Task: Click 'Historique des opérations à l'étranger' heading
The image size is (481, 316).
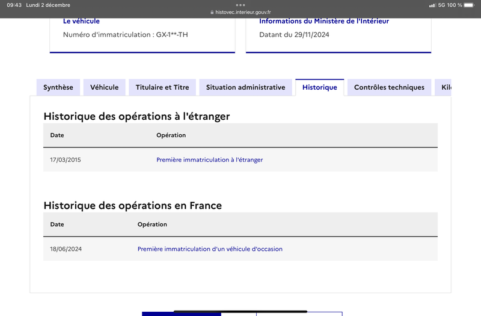Action: coord(136,116)
